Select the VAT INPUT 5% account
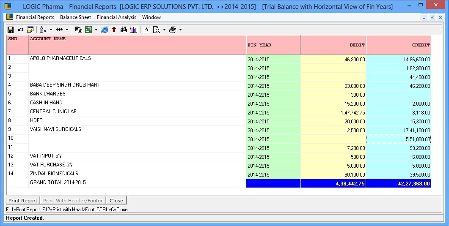 click(x=46, y=155)
